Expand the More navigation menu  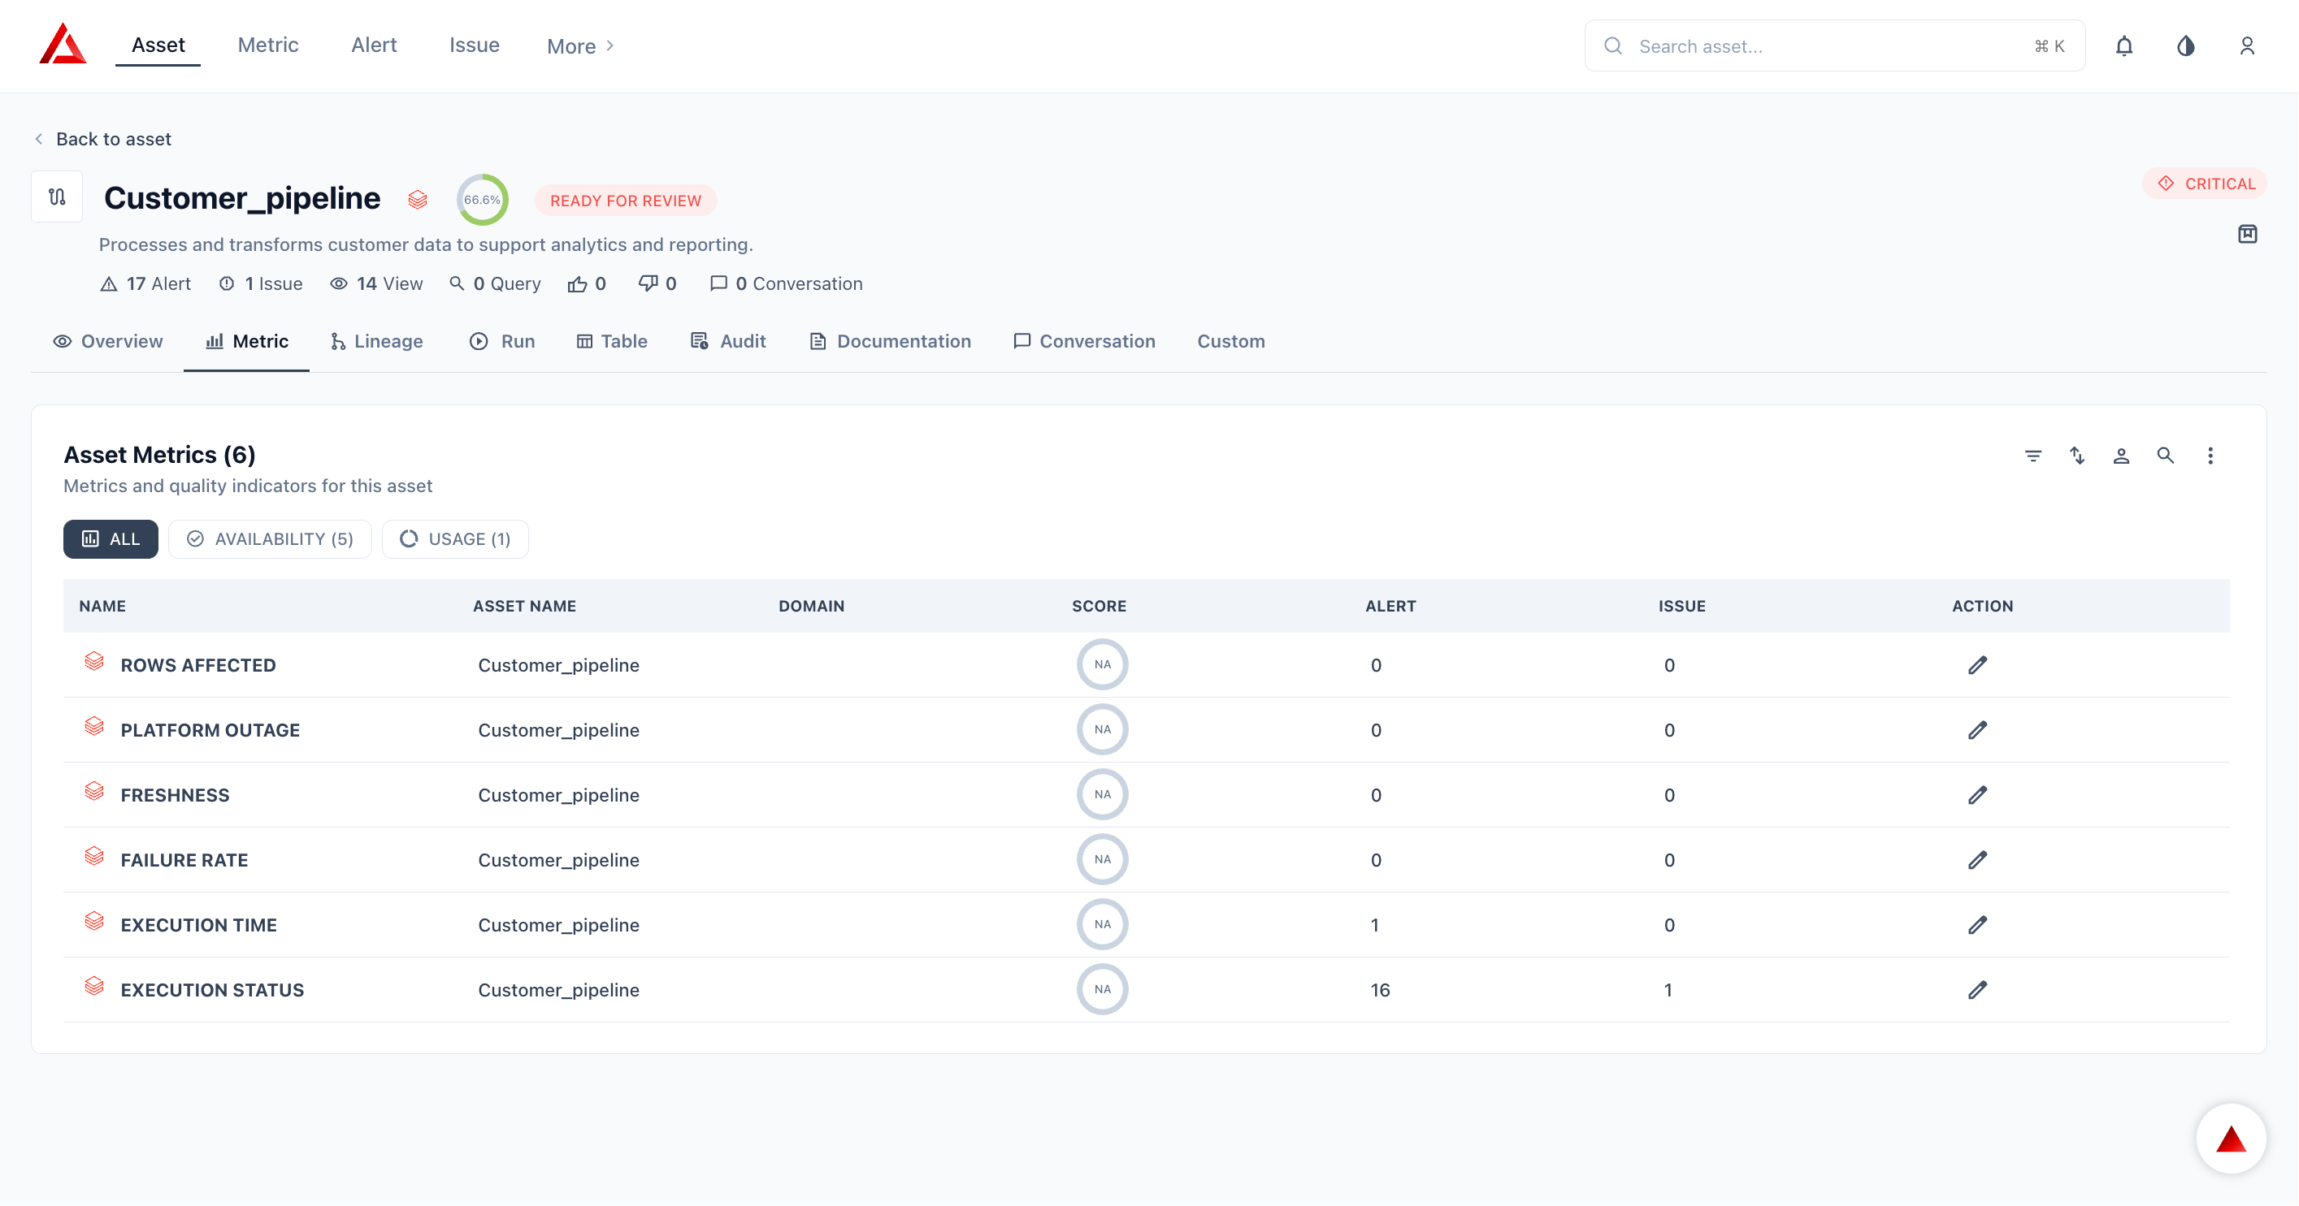pyautogui.click(x=581, y=46)
